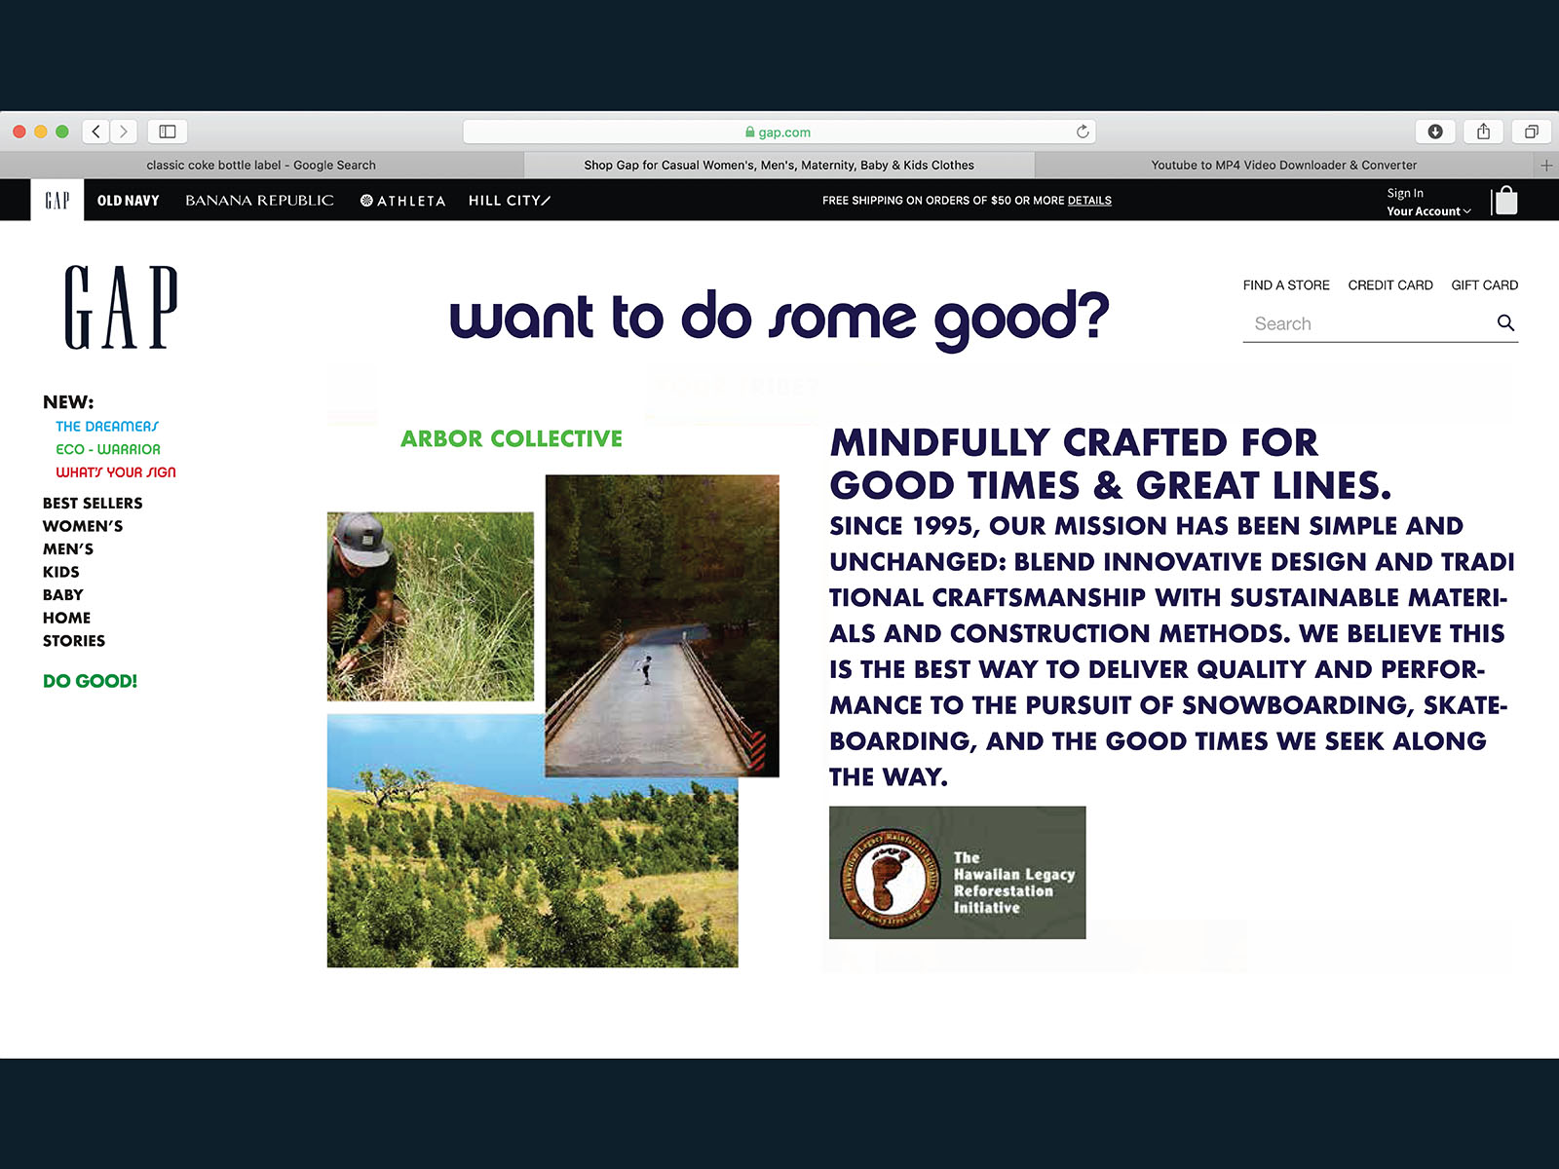Open the Safari downloads icon
The image size is (1559, 1169).
1434,132
